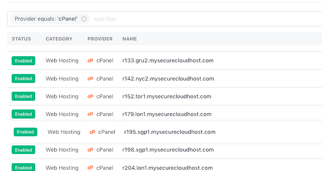Click Enabled badge for r204.lon1 row
The height and width of the screenshot is (171, 322).
point(23,167)
